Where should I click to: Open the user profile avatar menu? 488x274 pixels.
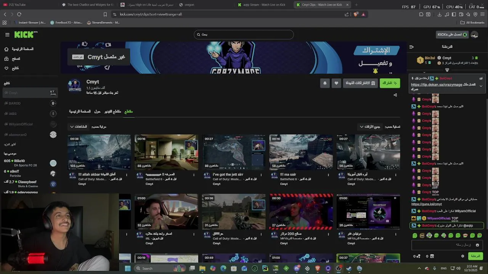[x=474, y=35]
